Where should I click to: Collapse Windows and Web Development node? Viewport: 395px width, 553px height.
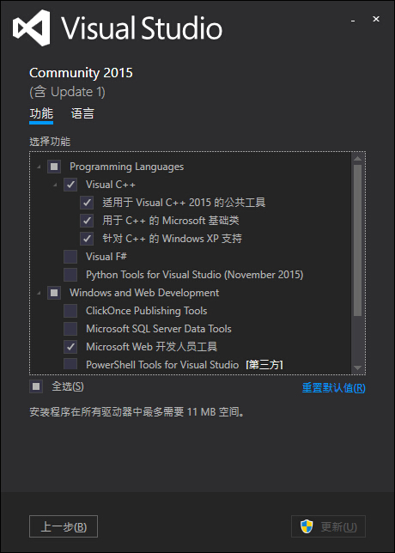coord(39,293)
